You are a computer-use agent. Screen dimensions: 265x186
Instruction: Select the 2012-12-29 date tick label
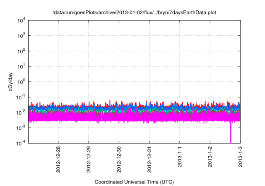pyautogui.click(x=89, y=159)
